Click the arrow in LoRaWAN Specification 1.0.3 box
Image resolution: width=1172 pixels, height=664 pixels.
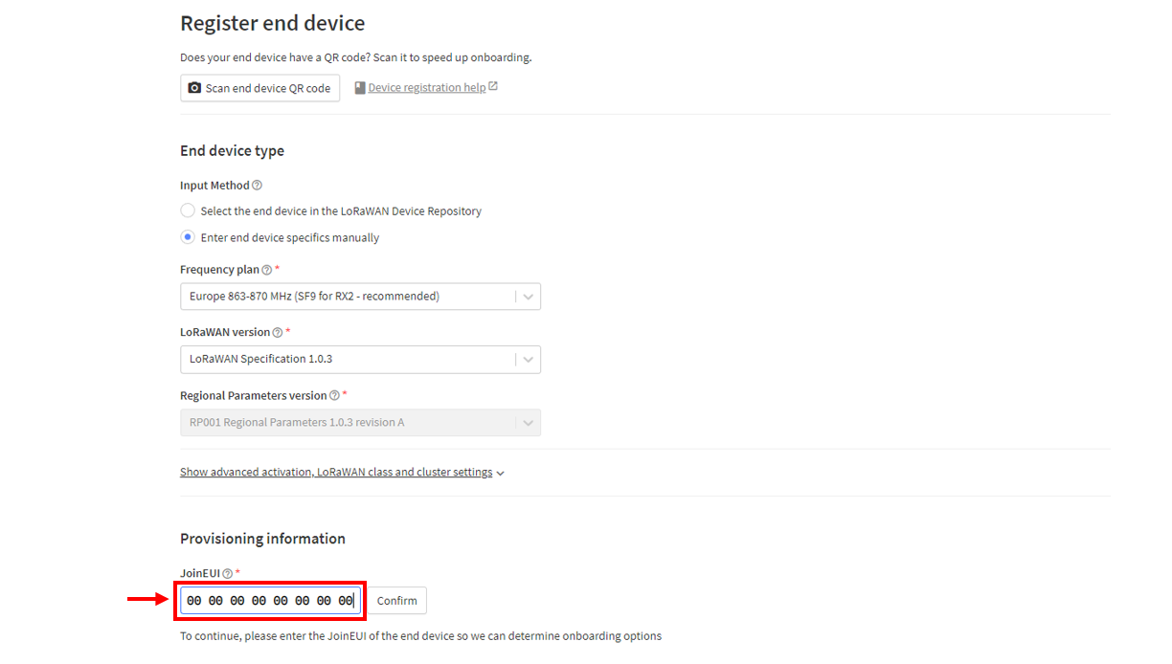click(528, 360)
